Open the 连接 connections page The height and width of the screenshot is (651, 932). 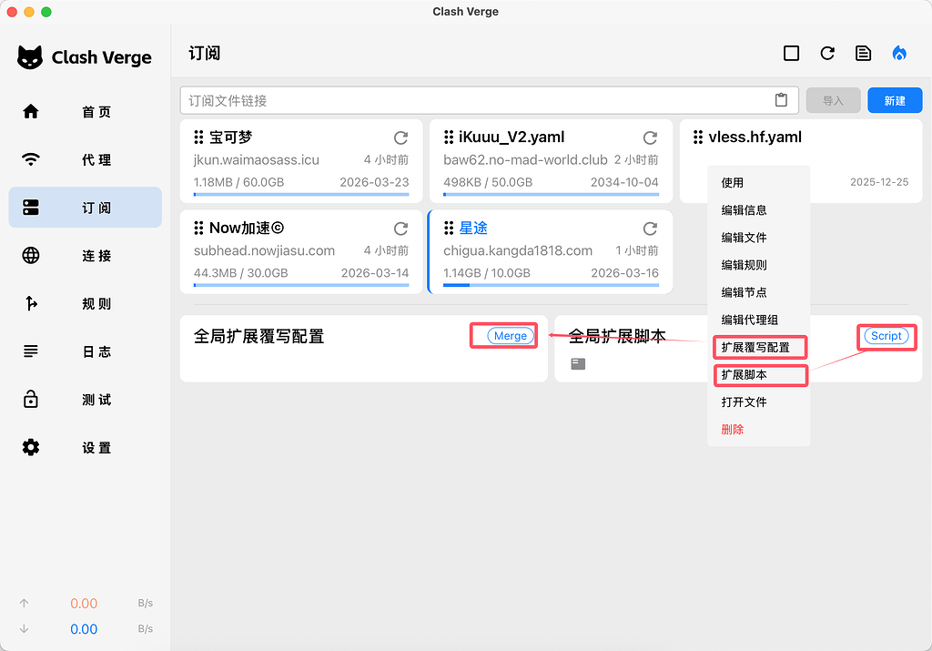tap(85, 256)
